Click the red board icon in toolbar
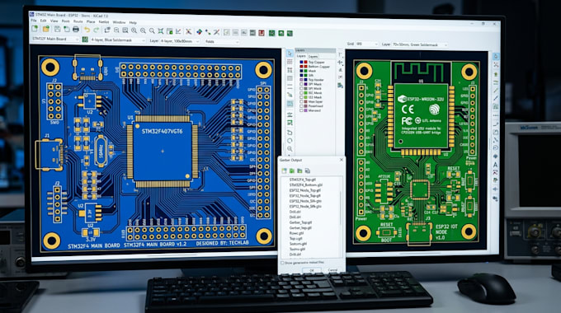 click(x=262, y=33)
